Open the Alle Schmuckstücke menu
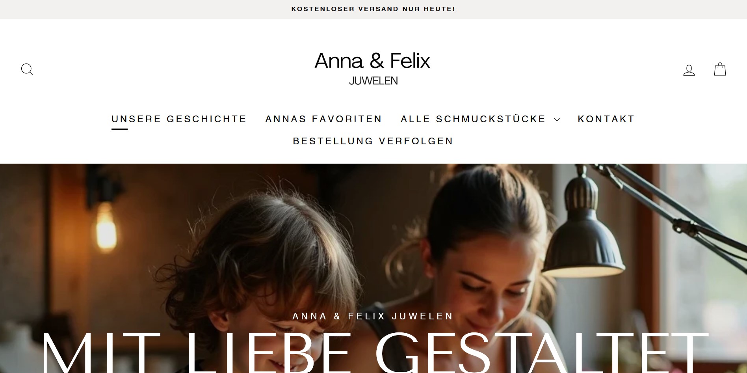The width and height of the screenshot is (747, 373). tap(473, 119)
